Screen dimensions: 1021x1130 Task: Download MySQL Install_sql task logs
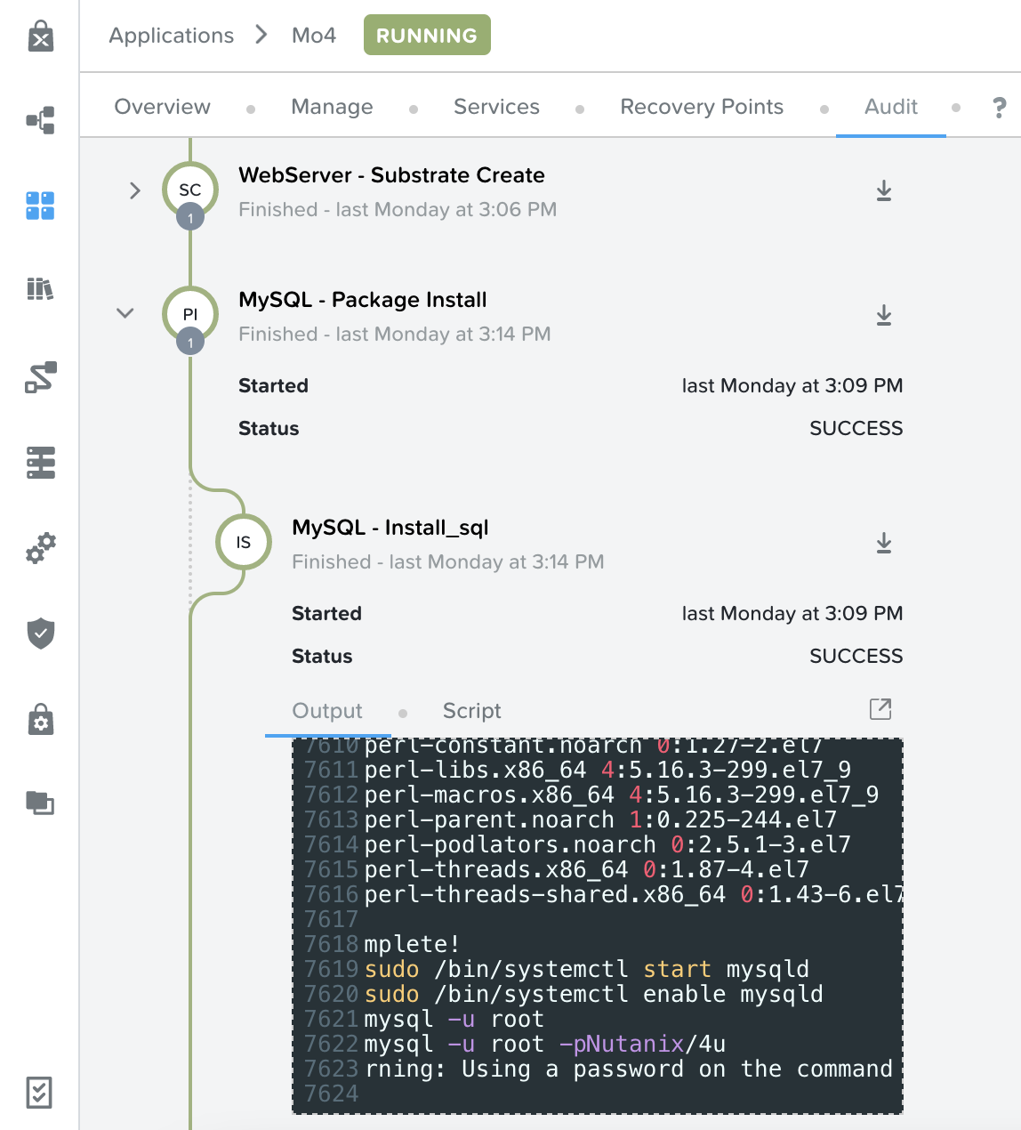[x=883, y=543]
